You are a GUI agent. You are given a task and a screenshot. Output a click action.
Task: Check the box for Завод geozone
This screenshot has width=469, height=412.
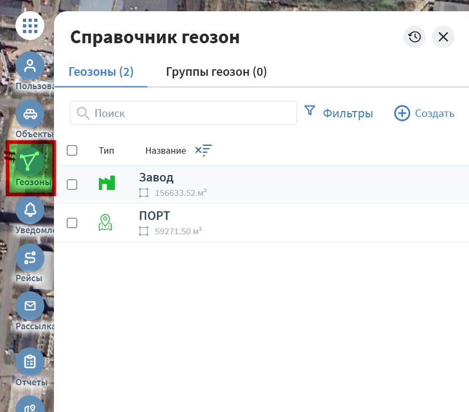[x=72, y=185]
